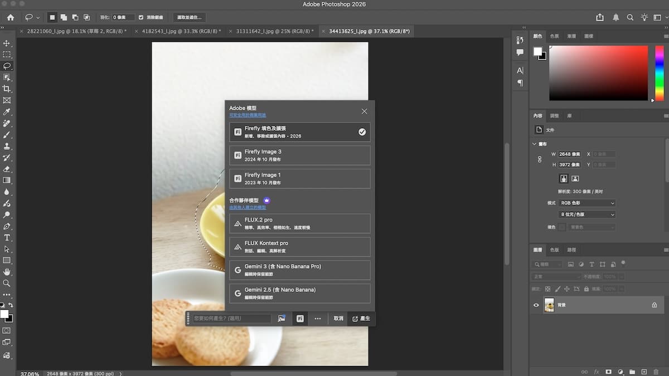
Task: Create a new layer with the plus icon
Action: click(x=644, y=372)
